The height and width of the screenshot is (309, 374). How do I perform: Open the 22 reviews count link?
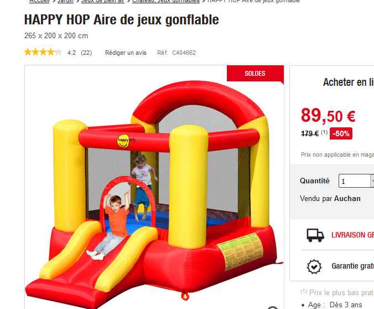coord(86,53)
